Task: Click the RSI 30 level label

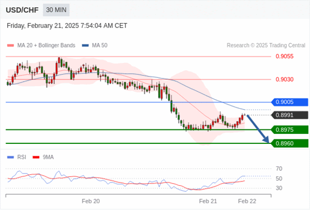Action: (x=279, y=188)
